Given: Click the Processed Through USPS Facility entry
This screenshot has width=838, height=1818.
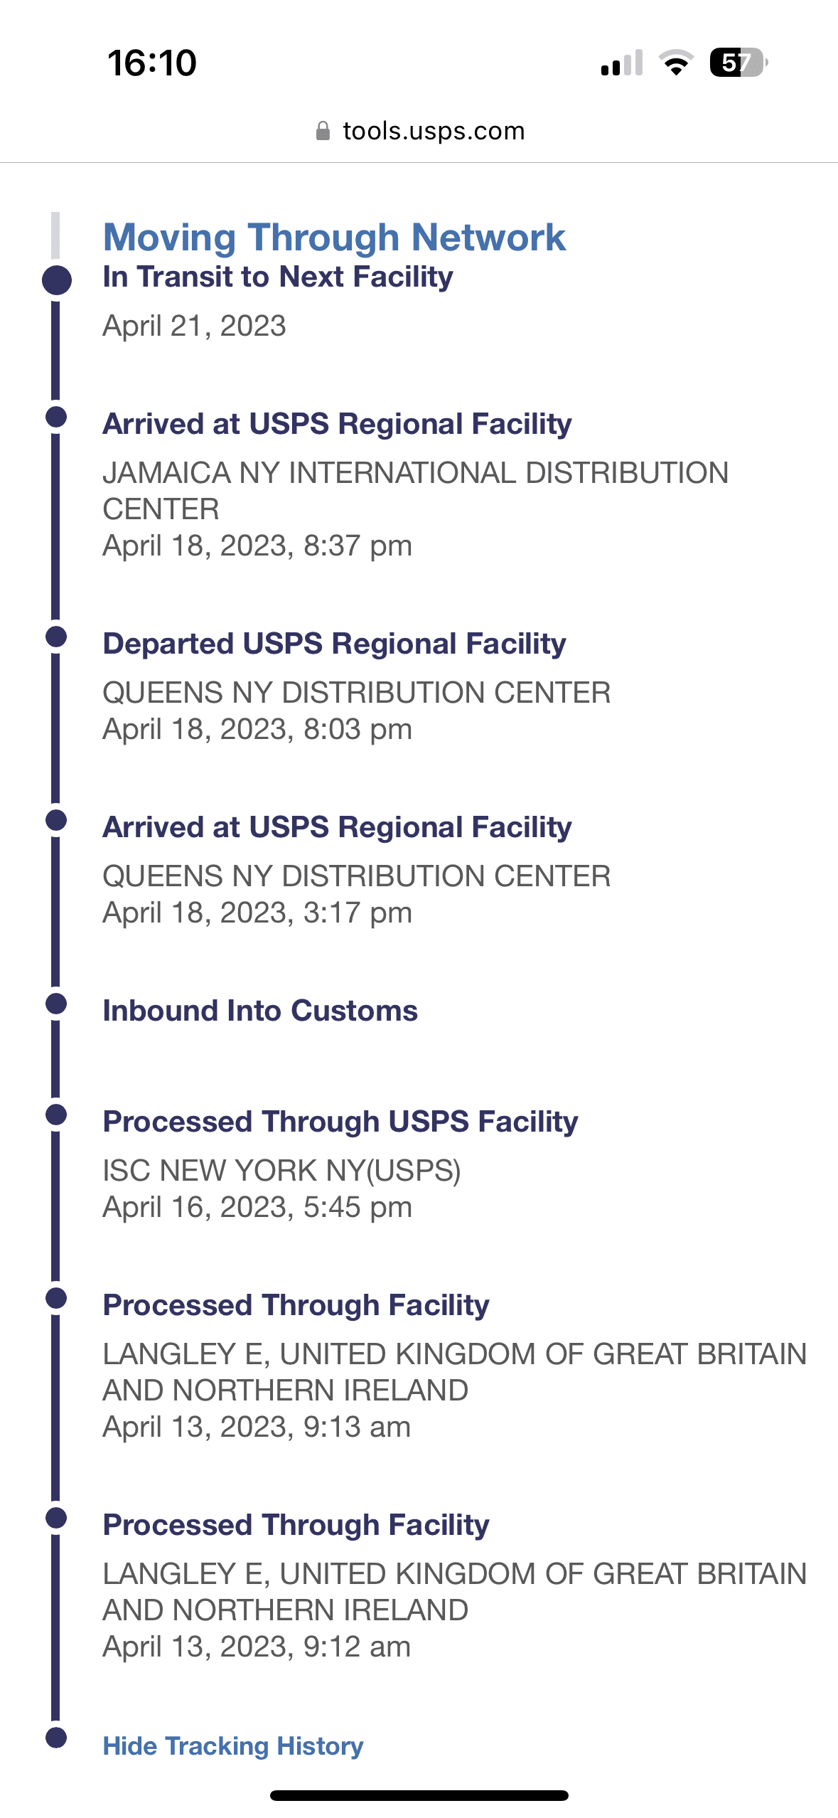Looking at the screenshot, I should 340,1164.
